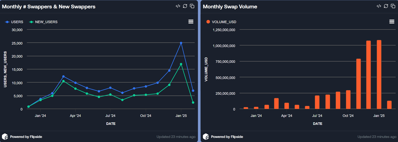Viewport: 398px width, 142px height.
Task: Click the Jul '24 label on Swap Volume chart
Action: pyautogui.click(x=317, y=116)
